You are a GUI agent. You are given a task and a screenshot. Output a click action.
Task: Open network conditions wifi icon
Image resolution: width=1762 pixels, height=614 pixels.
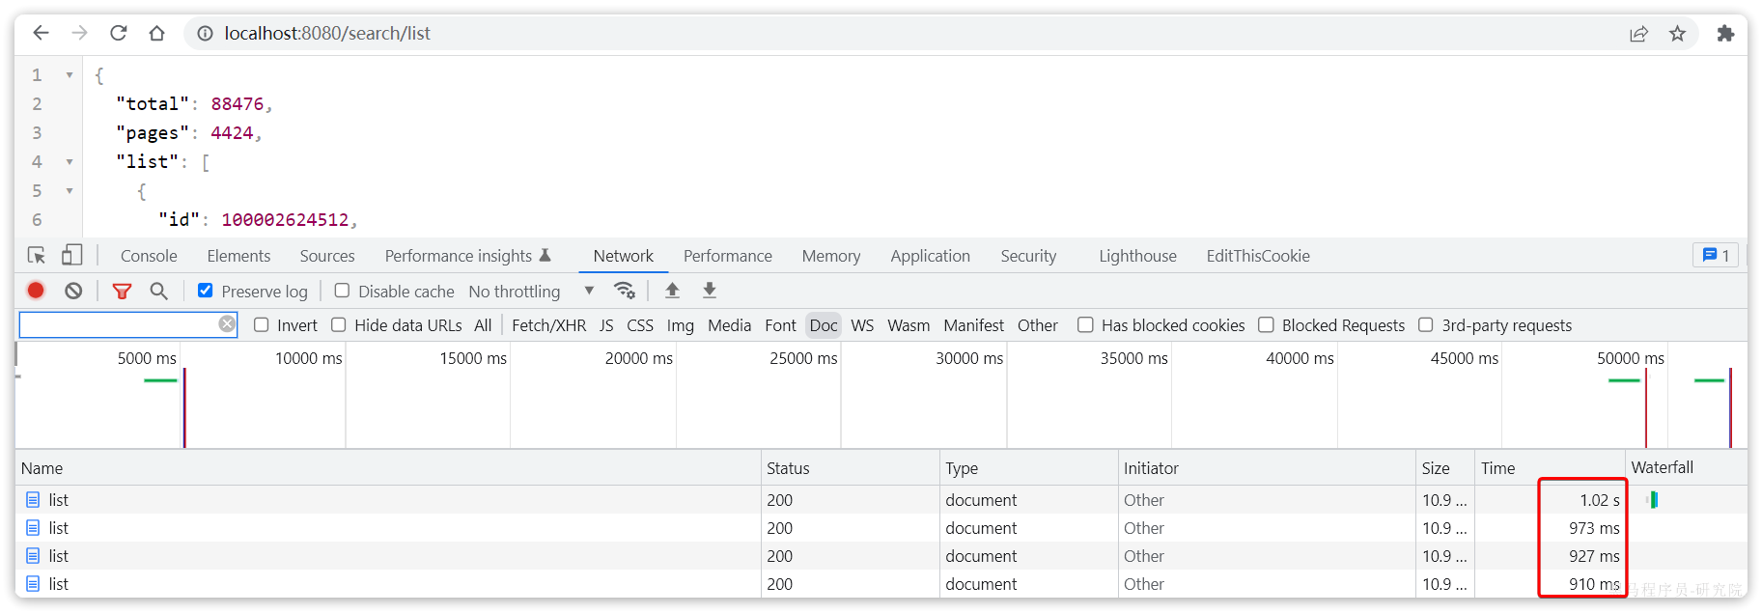coord(625,291)
